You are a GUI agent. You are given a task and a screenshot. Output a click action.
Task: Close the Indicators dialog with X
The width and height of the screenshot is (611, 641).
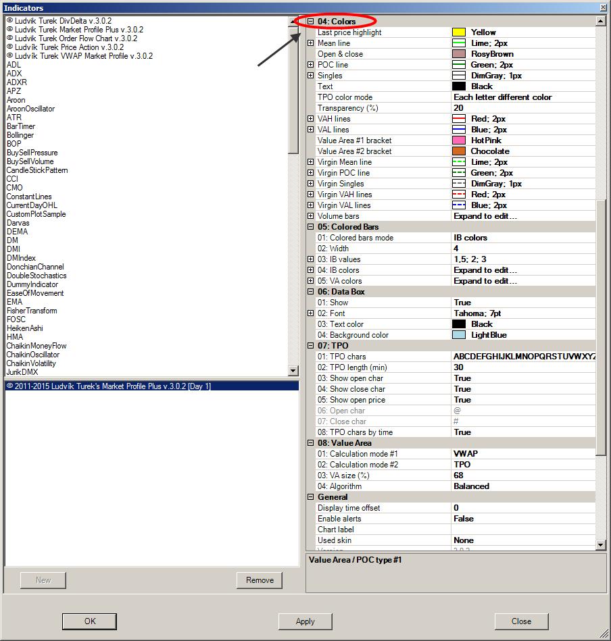click(604, 7)
